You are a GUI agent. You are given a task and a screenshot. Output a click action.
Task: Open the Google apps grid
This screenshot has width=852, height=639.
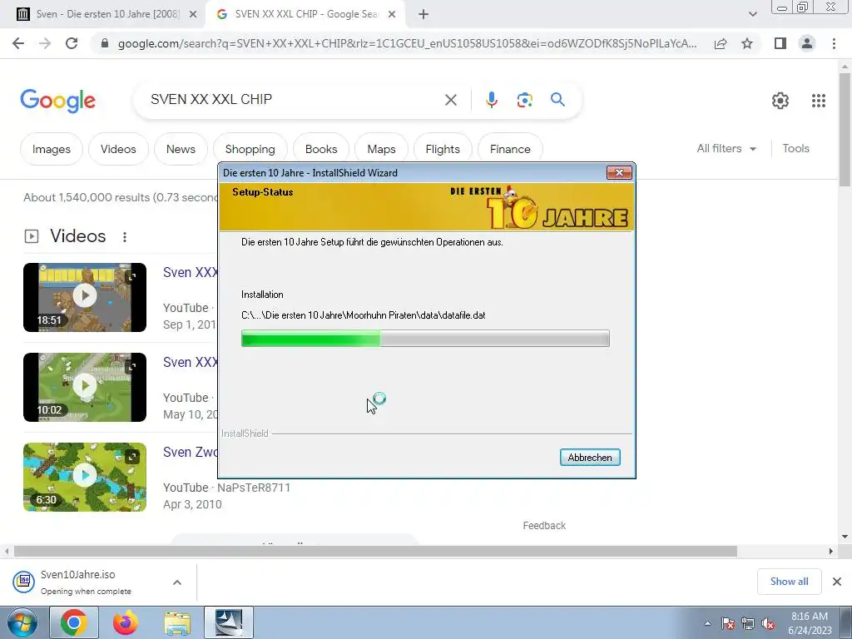[x=819, y=101]
